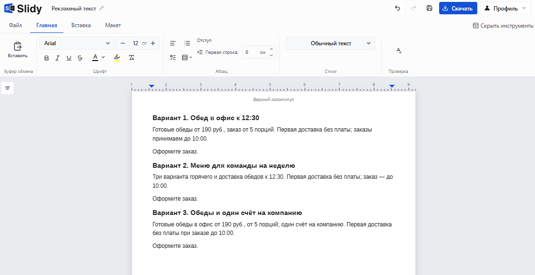
Task: Switch to the Главная tab
Action: [x=47, y=25]
